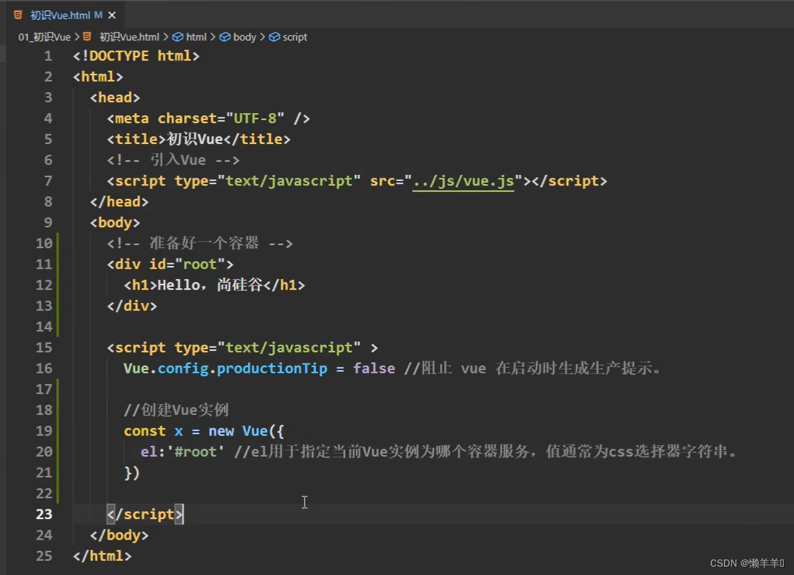Follow the ../js/vue.js path link

click(x=463, y=181)
